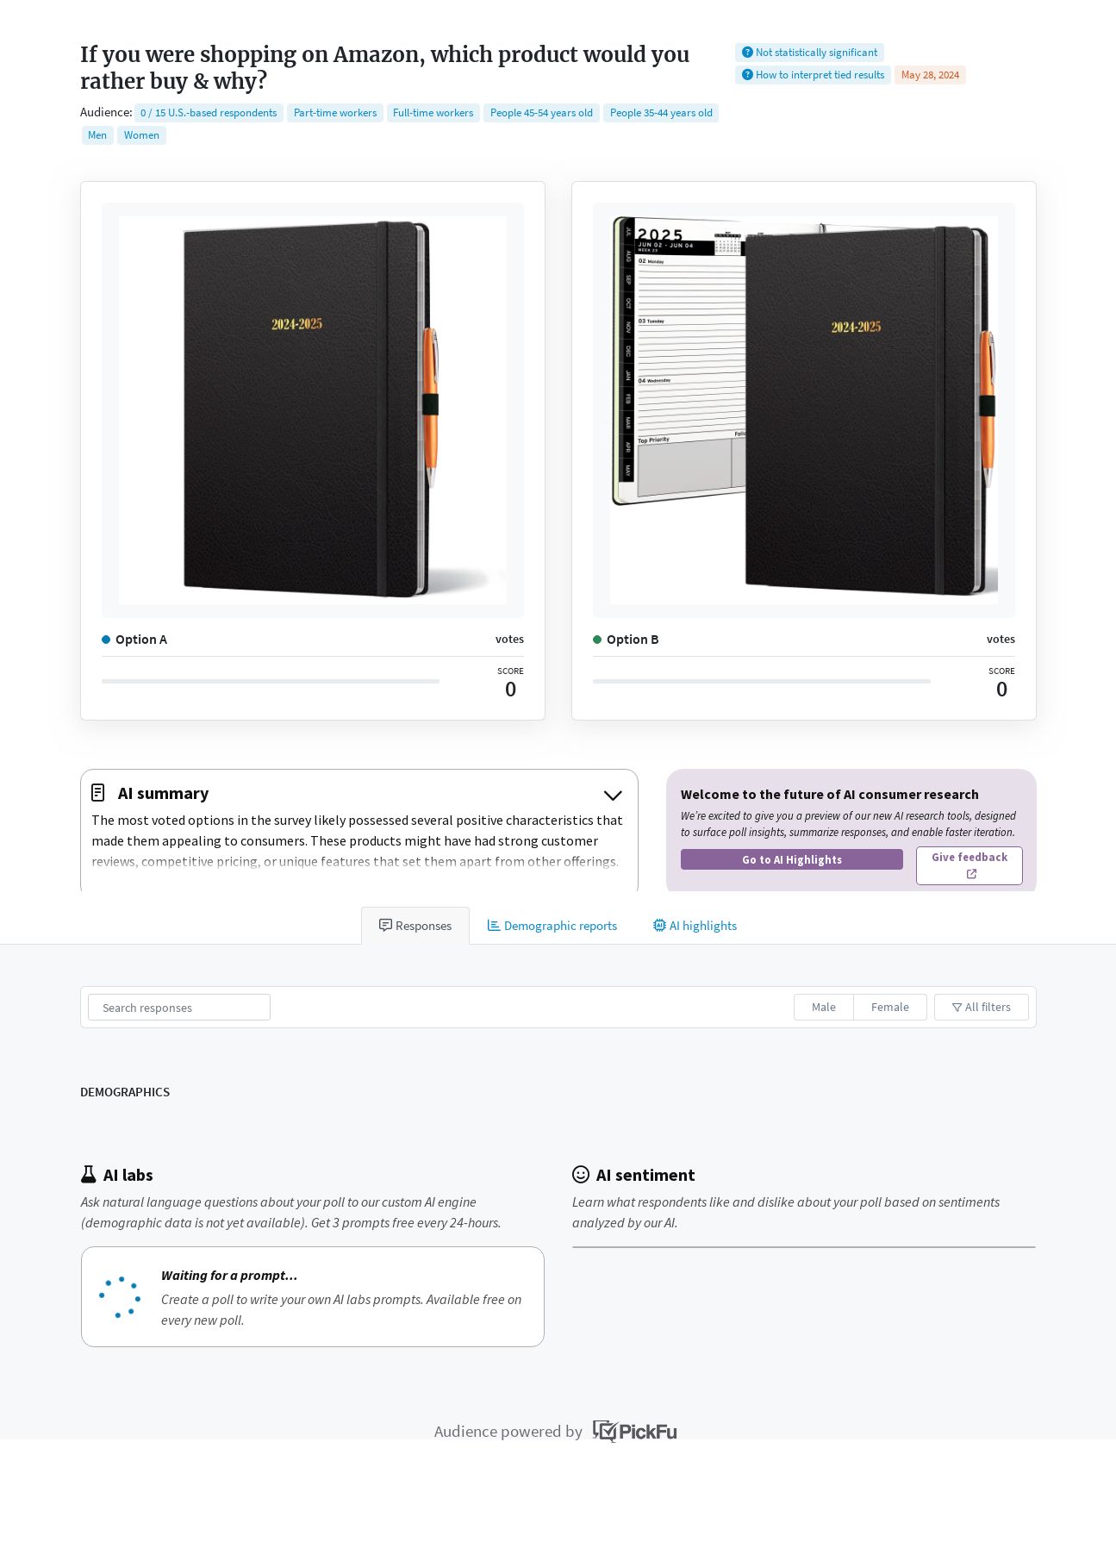
Task: Open How to interpret tied results link
Action: [820, 75]
